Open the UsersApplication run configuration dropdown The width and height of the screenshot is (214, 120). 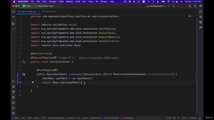click(156, 6)
